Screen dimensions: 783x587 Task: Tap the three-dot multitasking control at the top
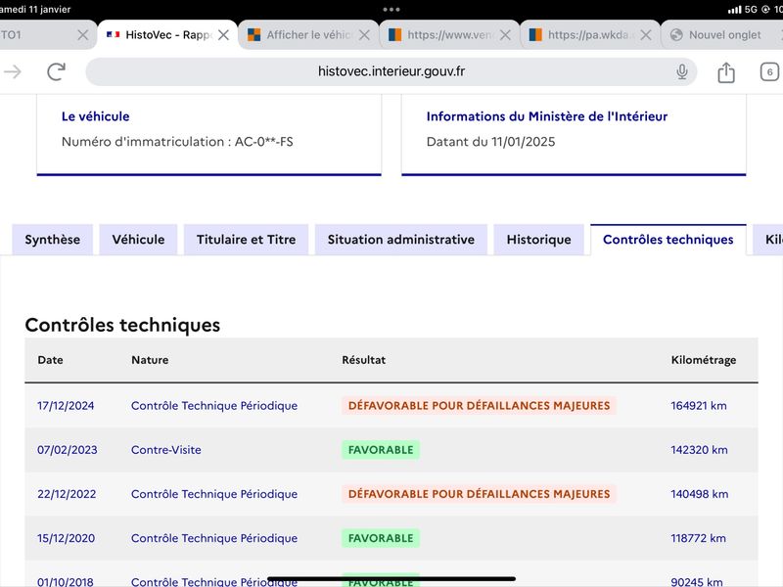[391, 10]
